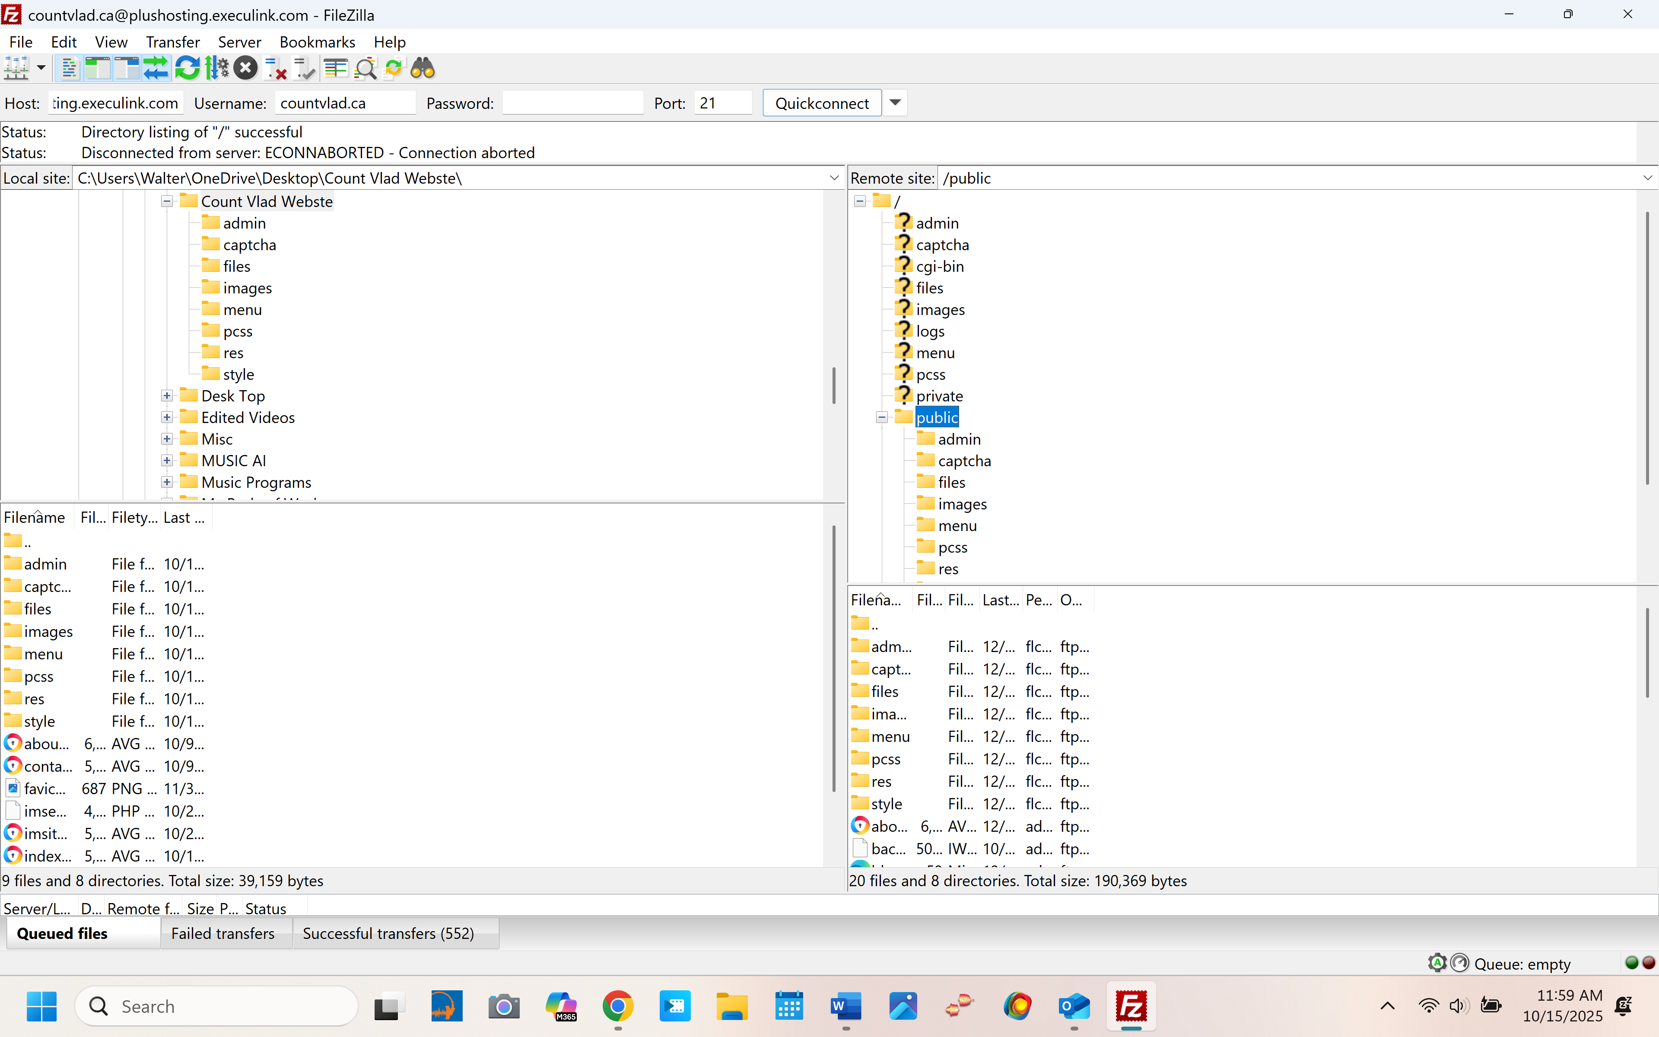Open the Transfer menu
1659x1037 pixels.
pos(172,42)
